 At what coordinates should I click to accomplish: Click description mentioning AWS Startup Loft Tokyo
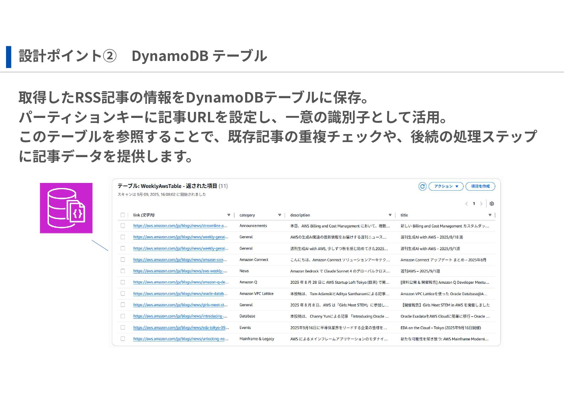(340, 282)
